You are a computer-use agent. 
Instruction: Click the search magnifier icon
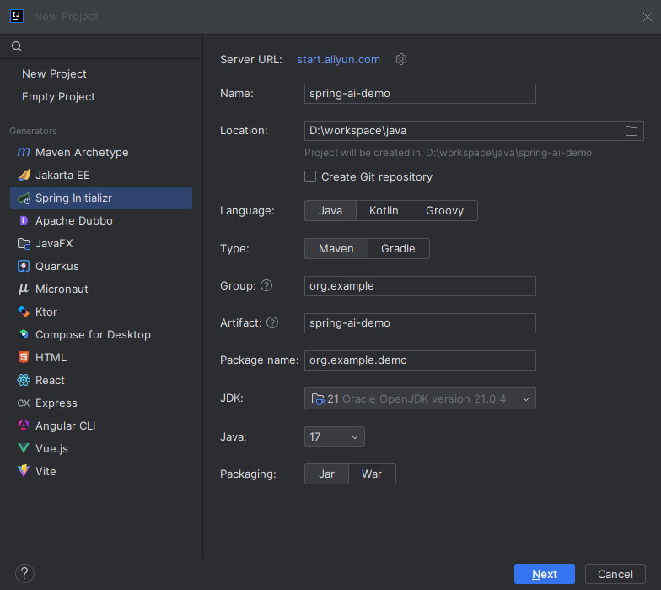tap(17, 46)
